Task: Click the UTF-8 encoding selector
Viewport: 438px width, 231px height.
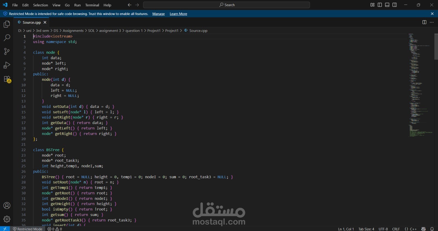Action: (x=383, y=229)
